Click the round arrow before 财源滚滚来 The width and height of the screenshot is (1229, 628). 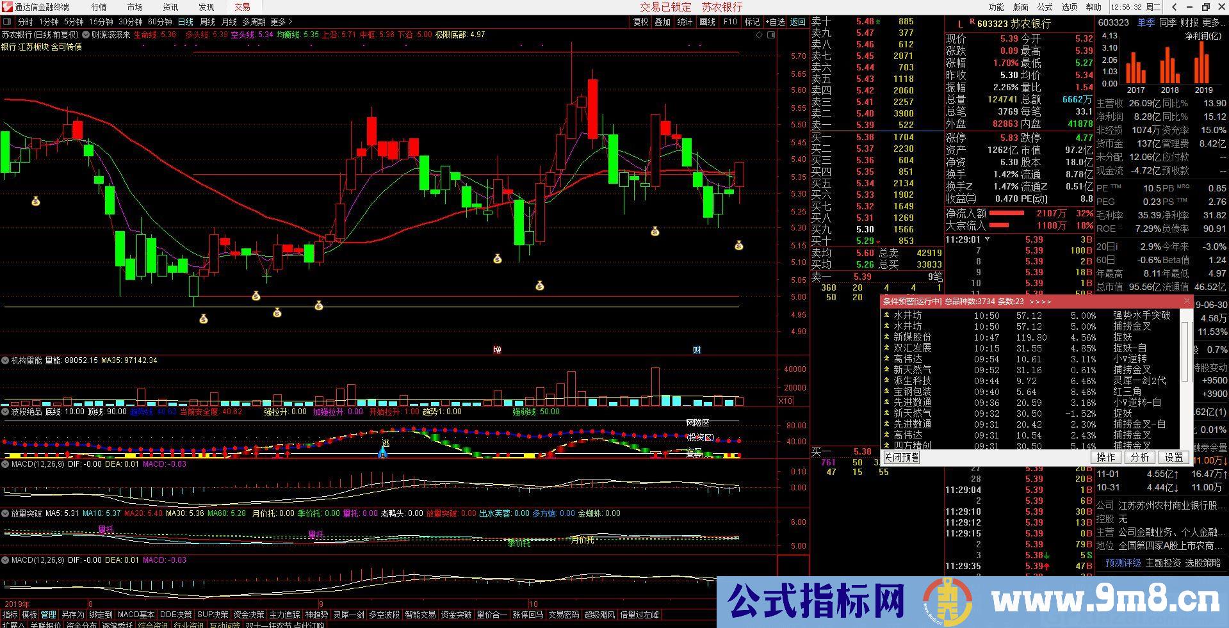(86, 35)
